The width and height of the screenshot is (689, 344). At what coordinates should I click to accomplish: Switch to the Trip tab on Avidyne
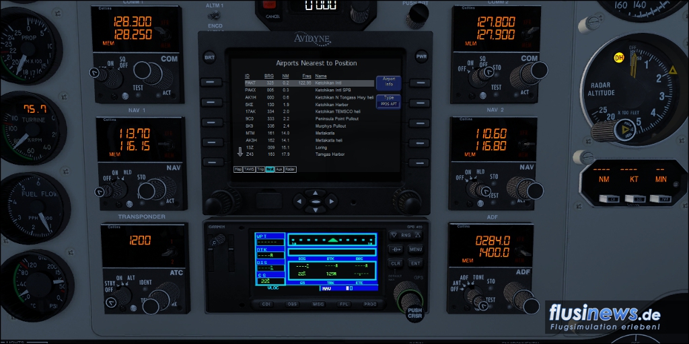(260, 169)
